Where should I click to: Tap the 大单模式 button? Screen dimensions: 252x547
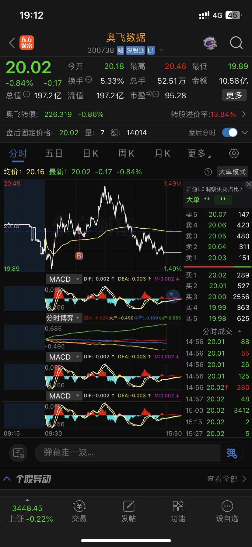pyautogui.click(x=232, y=172)
